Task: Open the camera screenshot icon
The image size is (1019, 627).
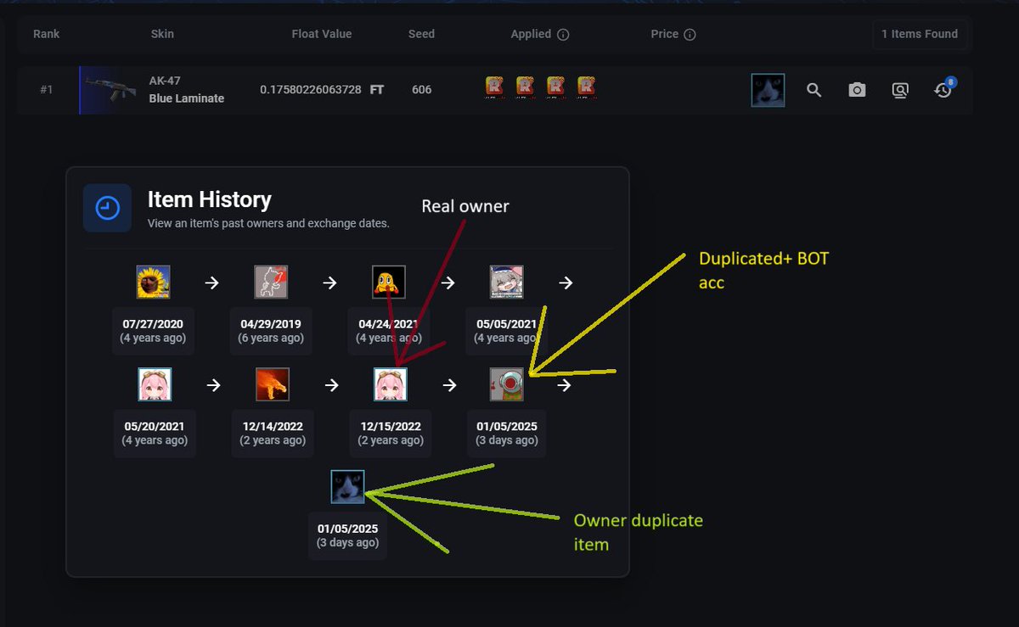Action: pos(857,90)
